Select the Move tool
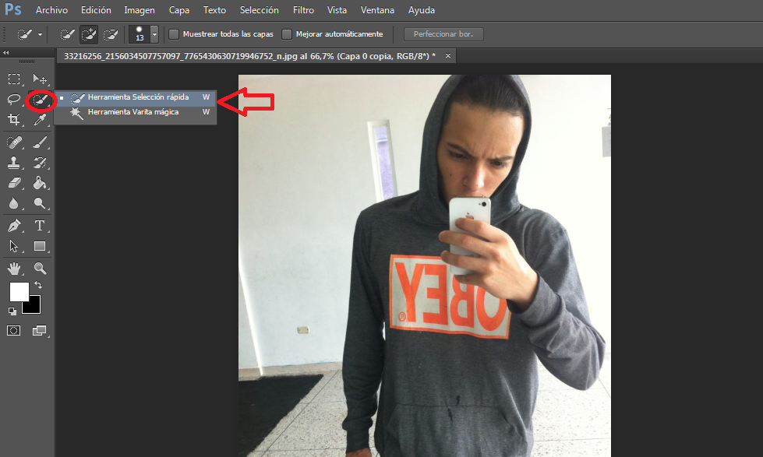 point(40,79)
